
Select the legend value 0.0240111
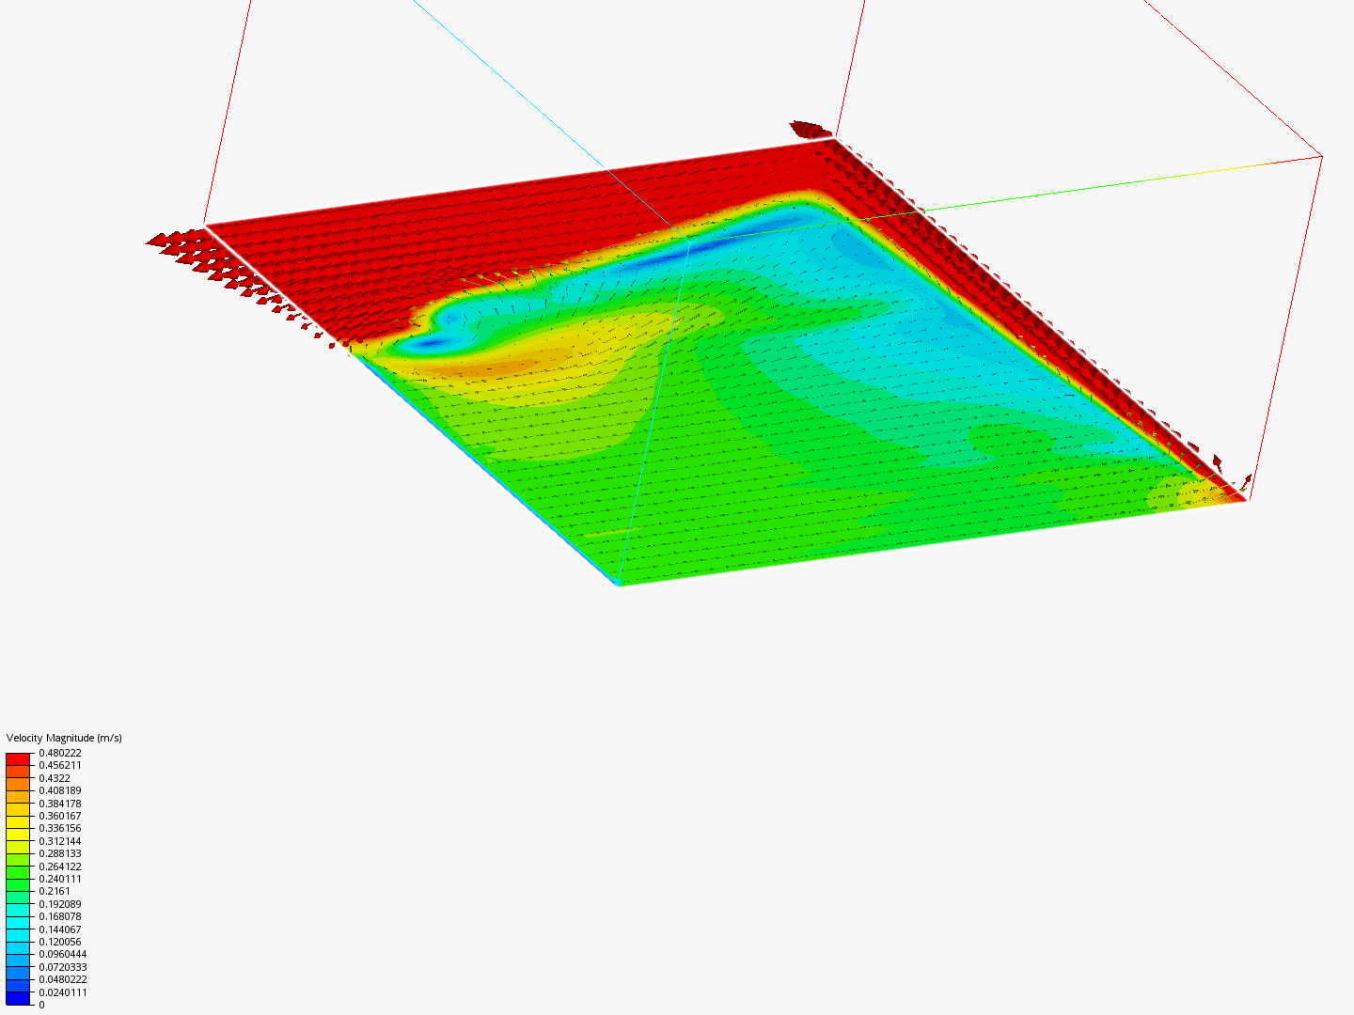63,992
